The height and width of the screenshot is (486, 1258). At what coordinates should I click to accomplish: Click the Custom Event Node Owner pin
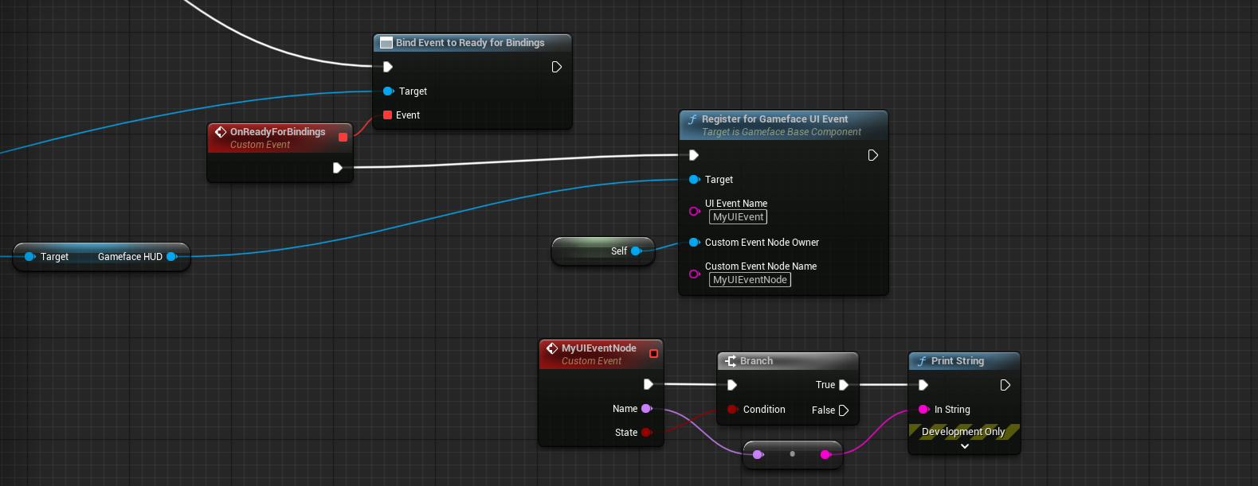694,243
